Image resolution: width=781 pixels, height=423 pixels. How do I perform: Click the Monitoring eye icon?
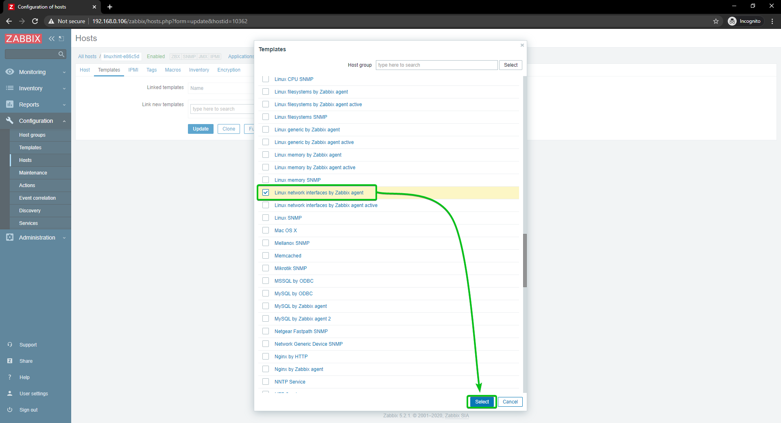click(x=10, y=72)
